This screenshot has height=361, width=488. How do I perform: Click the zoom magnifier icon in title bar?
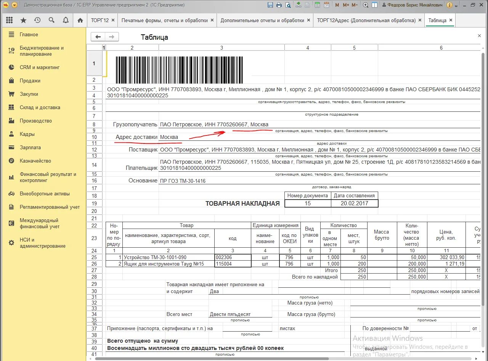click(x=366, y=5)
